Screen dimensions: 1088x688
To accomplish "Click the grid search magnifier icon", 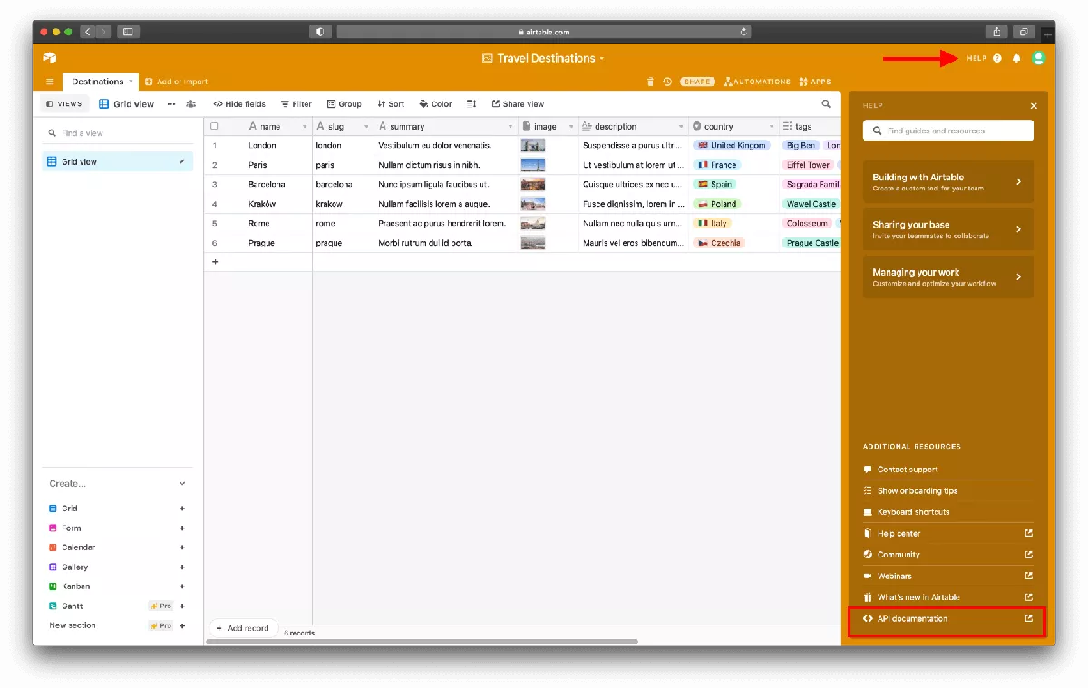I will click(825, 104).
